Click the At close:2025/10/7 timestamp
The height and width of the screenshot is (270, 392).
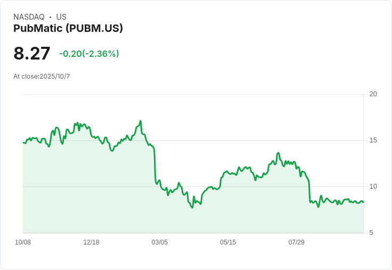(42, 77)
